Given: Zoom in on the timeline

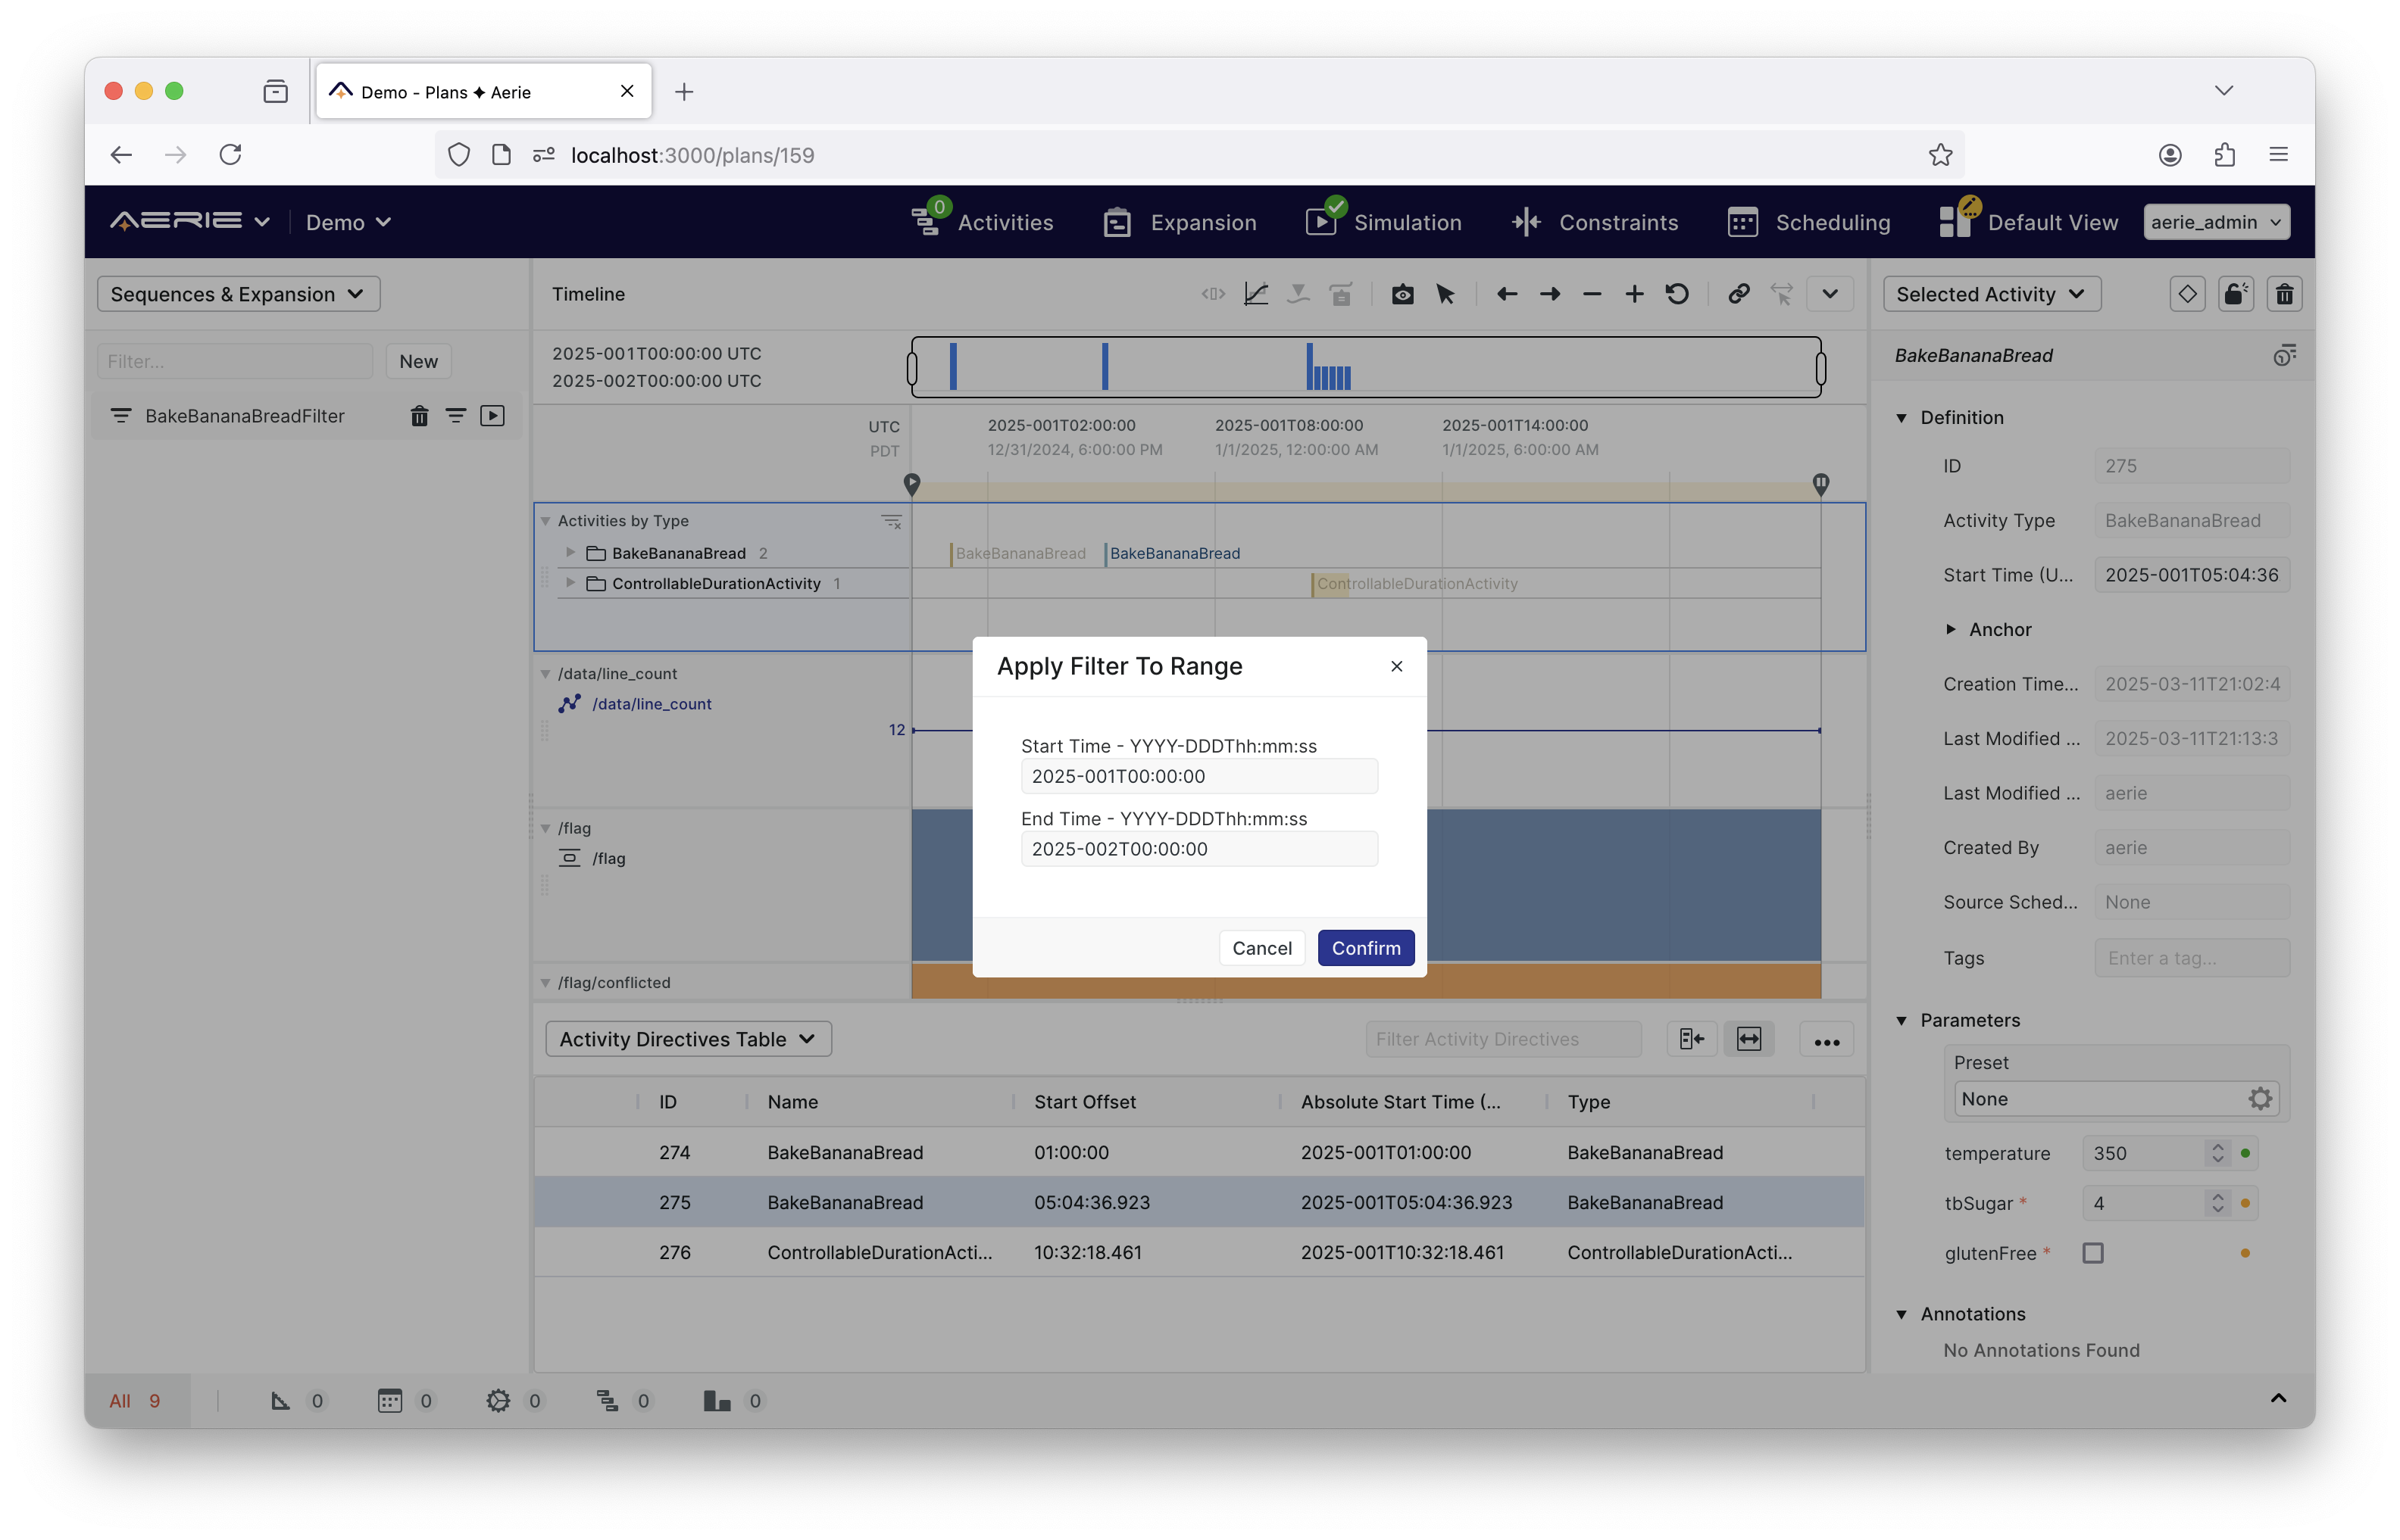Looking at the screenshot, I should coord(1633,293).
